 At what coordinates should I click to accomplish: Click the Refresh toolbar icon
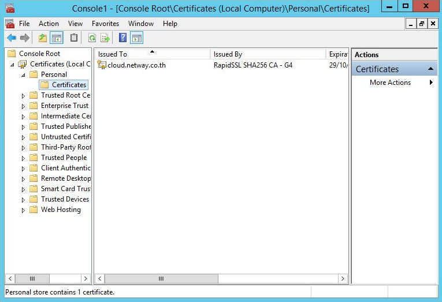pos(92,38)
